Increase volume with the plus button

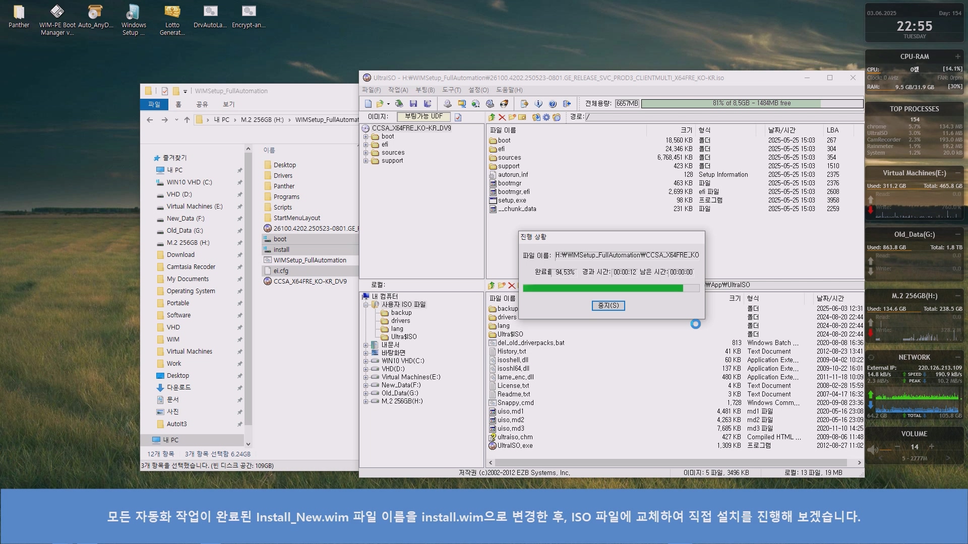931,447
